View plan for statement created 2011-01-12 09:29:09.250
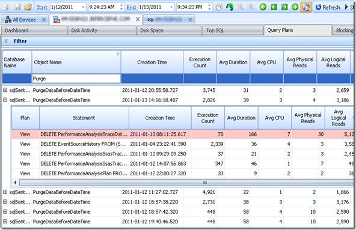 click(25, 154)
